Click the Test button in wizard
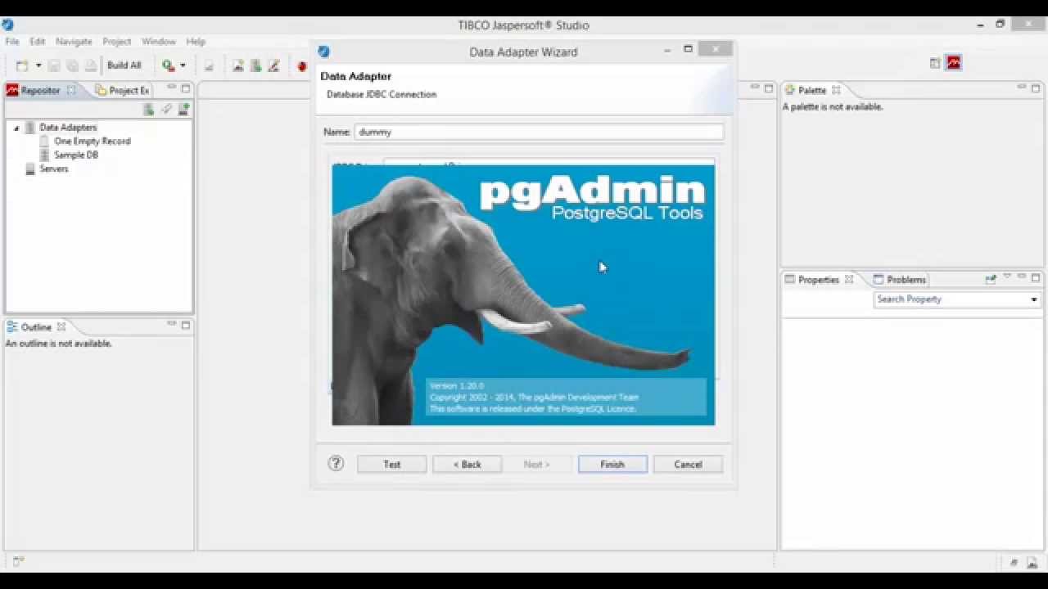 (x=391, y=464)
